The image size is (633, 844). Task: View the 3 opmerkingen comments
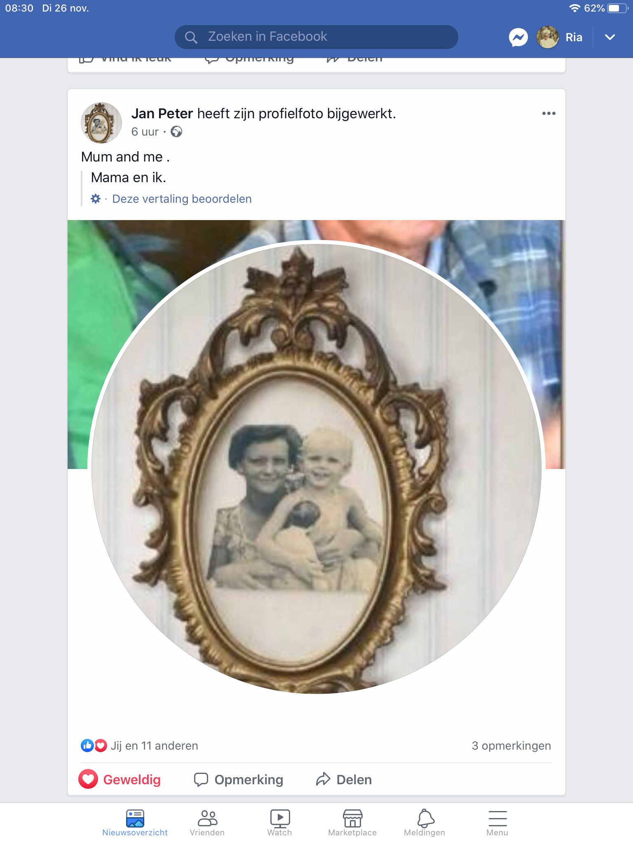coord(511,746)
